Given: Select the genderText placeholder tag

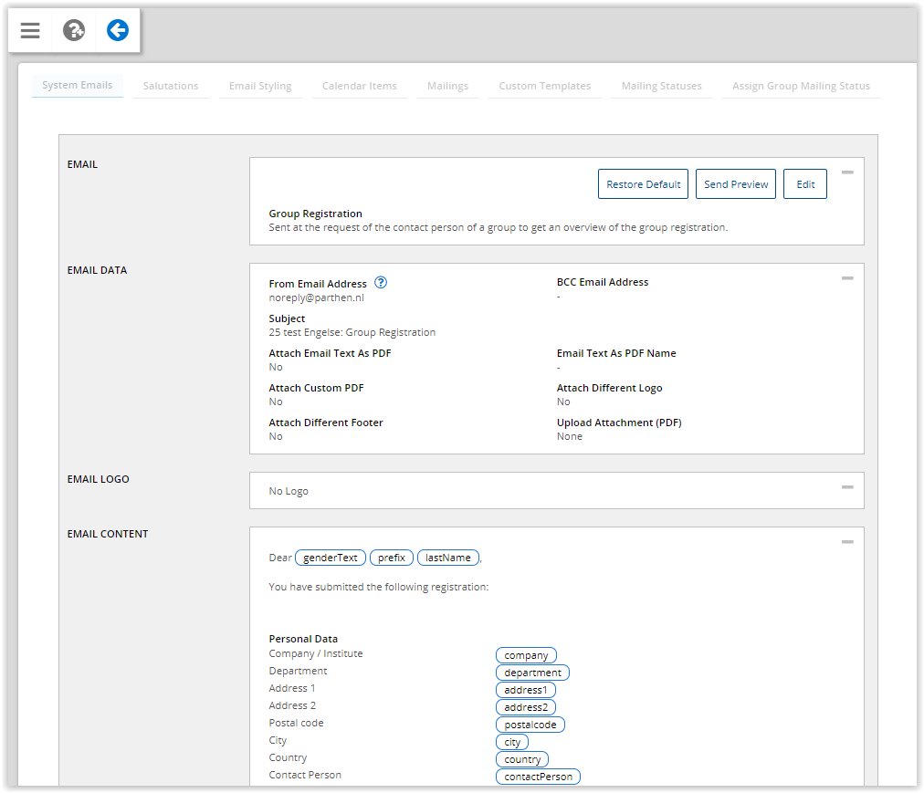Looking at the screenshot, I should pyautogui.click(x=330, y=558).
